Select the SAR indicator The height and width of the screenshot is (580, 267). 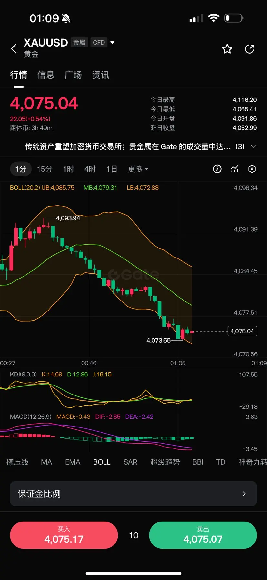(131, 462)
